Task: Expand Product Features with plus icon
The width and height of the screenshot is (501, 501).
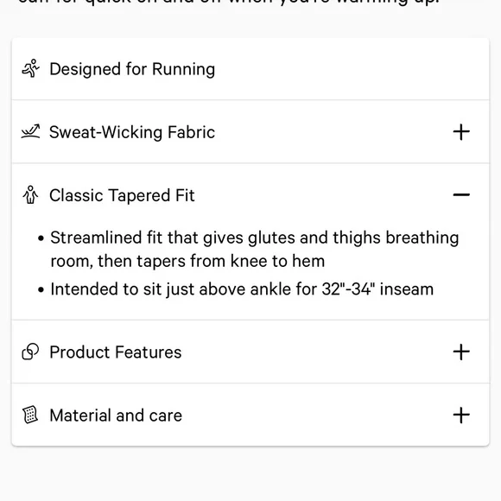Action: pyautogui.click(x=461, y=352)
